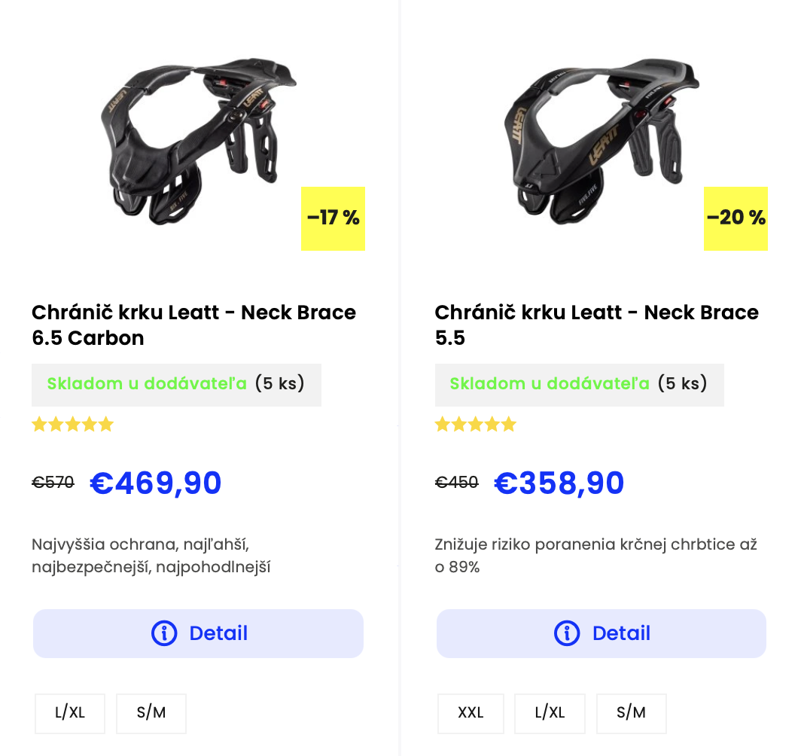Click the star rating of Neck Brace 5.5
Viewport: 801px width, 756px height.
point(476,425)
